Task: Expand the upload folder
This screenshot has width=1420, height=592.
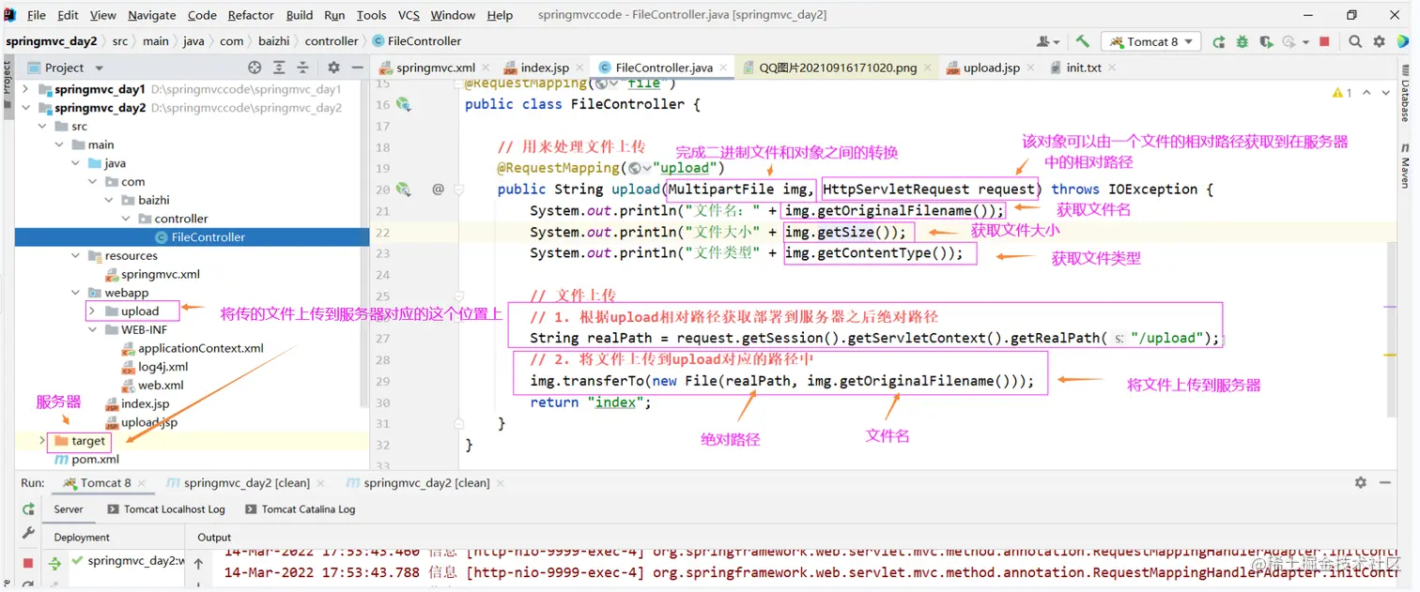Action: pyautogui.click(x=92, y=311)
